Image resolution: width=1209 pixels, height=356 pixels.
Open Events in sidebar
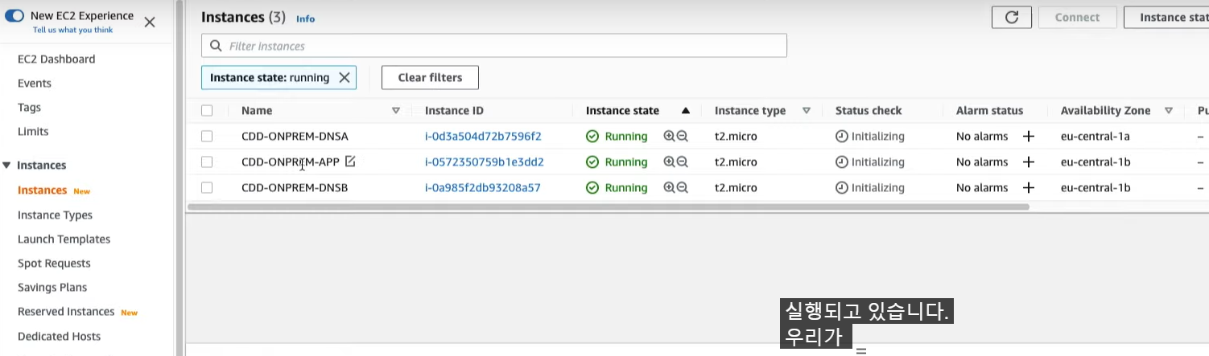tap(35, 83)
